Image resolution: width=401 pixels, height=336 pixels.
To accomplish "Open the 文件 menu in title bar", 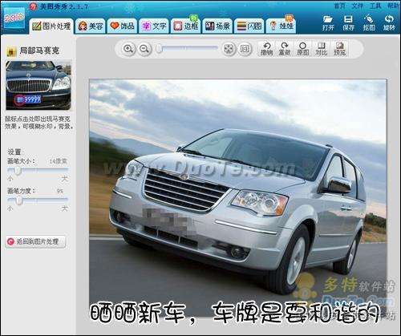I will click(357, 6).
